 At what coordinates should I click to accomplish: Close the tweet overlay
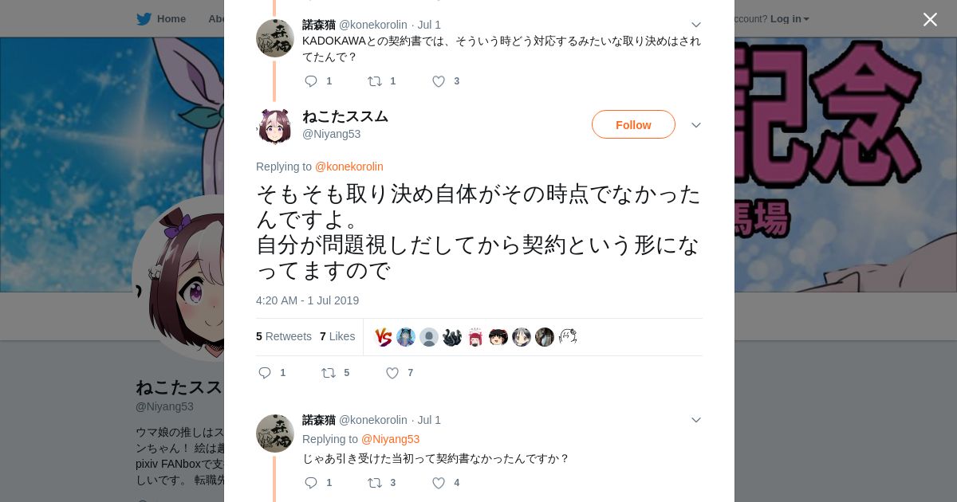point(930,19)
